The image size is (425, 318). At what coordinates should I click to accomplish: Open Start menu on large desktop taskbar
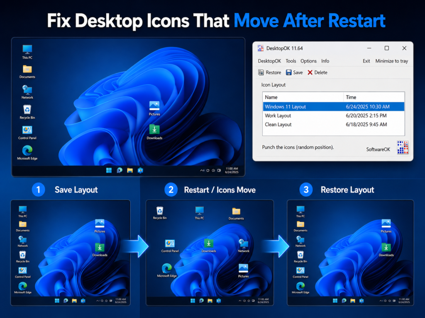point(109,170)
